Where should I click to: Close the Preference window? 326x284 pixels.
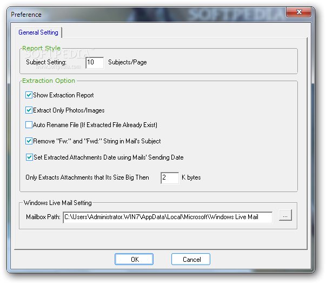coord(299,12)
